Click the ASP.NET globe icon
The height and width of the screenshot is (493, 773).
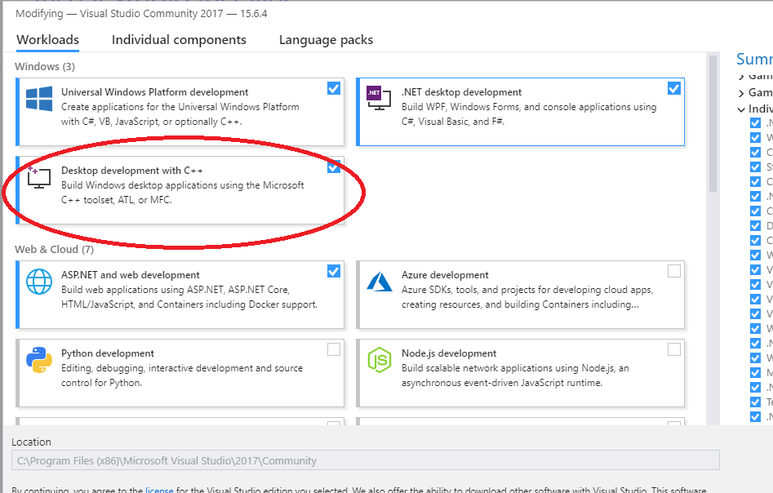click(39, 282)
